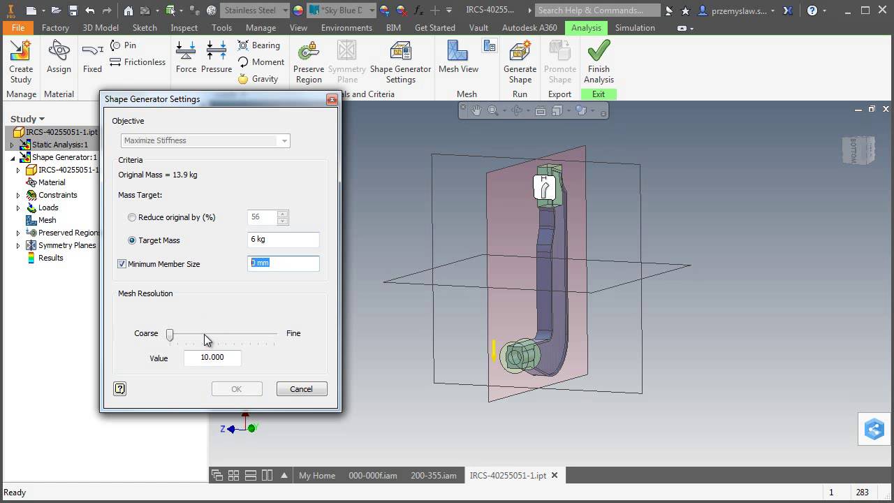Click Finish Analysis checkmark
Screen dimensions: 894x503
[599, 61]
